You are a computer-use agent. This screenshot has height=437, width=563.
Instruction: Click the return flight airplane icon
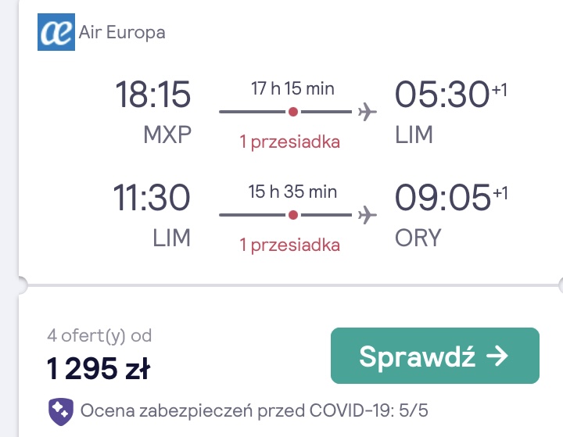(x=368, y=215)
